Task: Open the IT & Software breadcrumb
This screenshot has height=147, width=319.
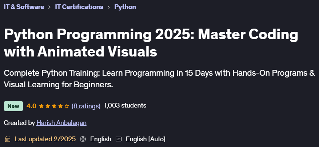Action: click(24, 7)
